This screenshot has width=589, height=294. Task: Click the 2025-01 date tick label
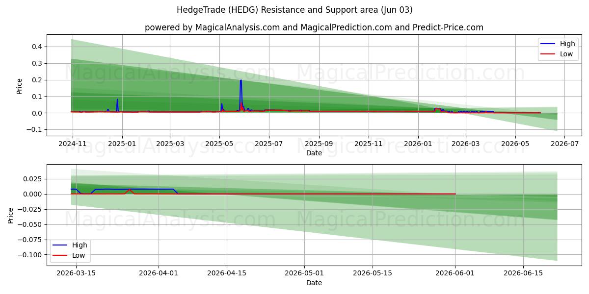(x=121, y=144)
